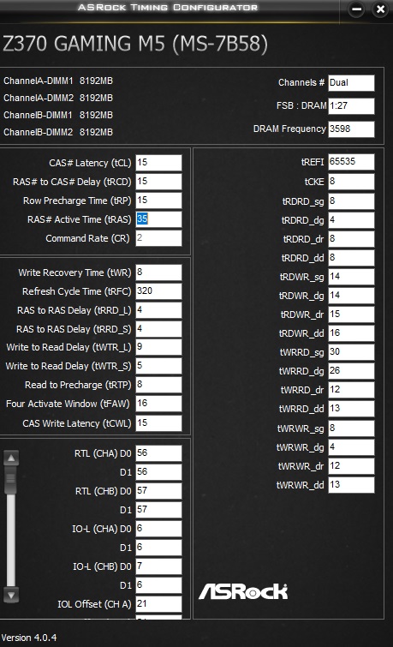This screenshot has height=647, width=393.
Task: Select the Four Activate Window (tFAW) field
Action: (158, 404)
